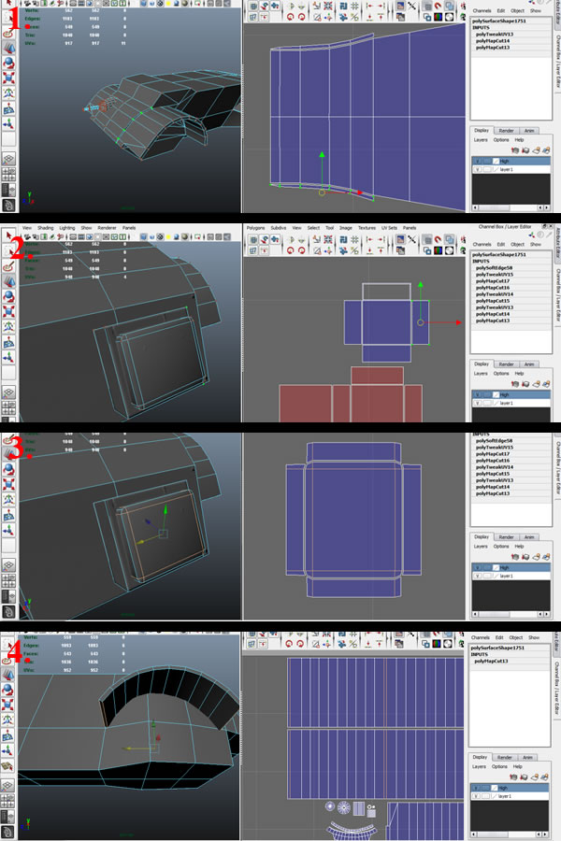Create layer from selected icon in second screenshot
This screenshot has height=841, width=561.
coord(546,384)
